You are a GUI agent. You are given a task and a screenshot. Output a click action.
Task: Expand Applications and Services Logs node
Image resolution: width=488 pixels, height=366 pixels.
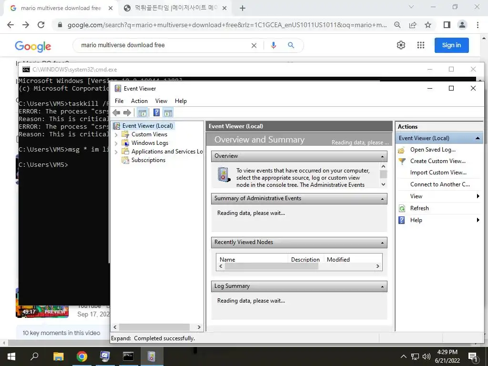116,152
